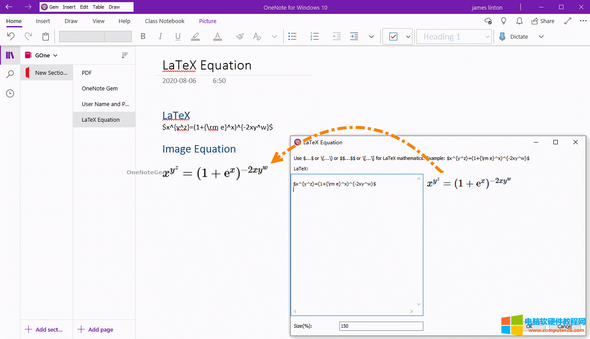The image size is (590, 339).
Task: Click the Share button
Action: pos(543,21)
